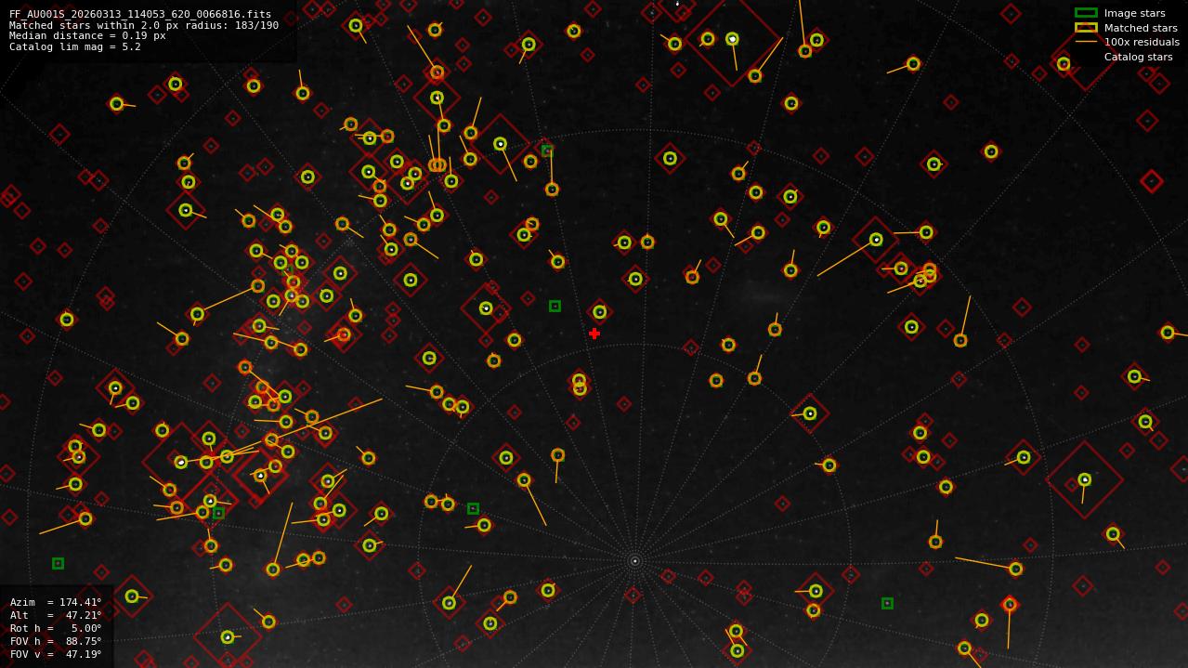Click the '100x residuals' legend label
Viewport: 1188px width, 668px height.
(x=1142, y=42)
